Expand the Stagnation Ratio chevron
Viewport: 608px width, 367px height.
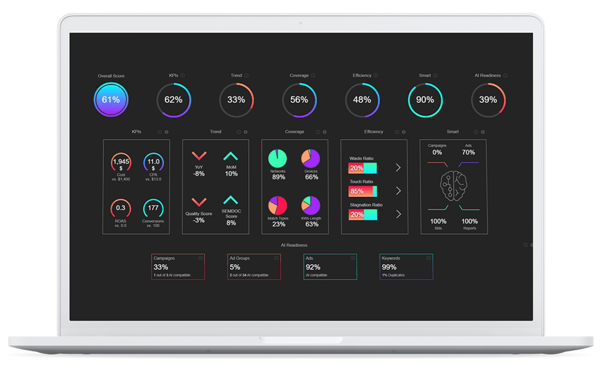[398, 214]
